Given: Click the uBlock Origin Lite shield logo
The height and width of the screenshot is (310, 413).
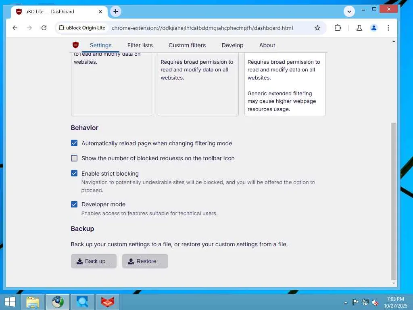Looking at the screenshot, I should (75, 45).
